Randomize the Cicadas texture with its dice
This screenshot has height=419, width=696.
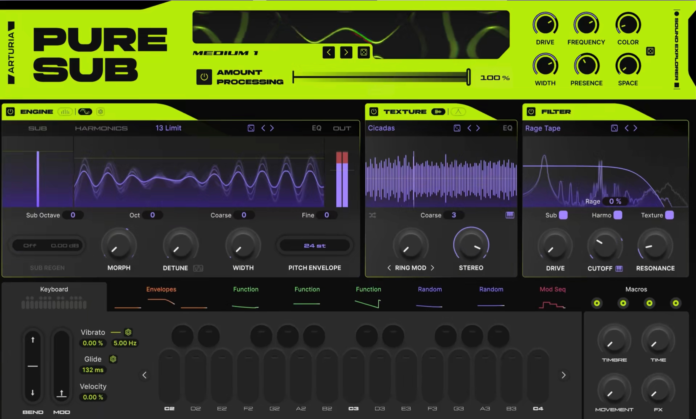[457, 128]
